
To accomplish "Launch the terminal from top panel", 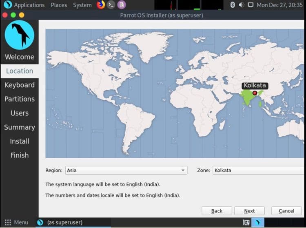I will tap(111, 4).
